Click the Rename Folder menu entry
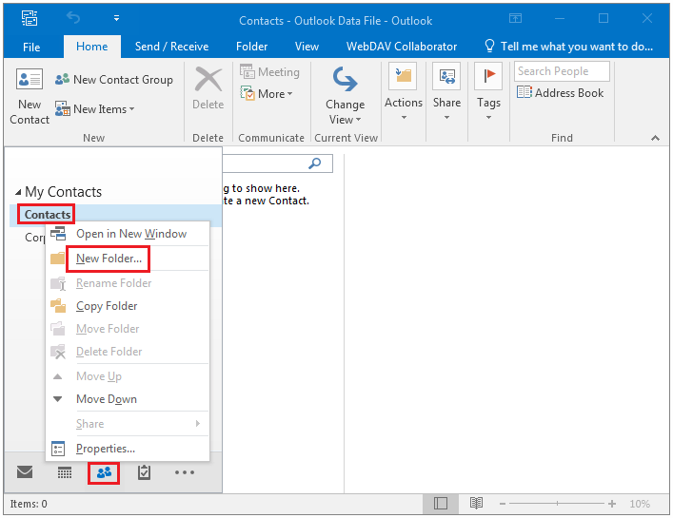Image resolution: width=673 pixels, height=518 pixels. click(x=128, y=283)
